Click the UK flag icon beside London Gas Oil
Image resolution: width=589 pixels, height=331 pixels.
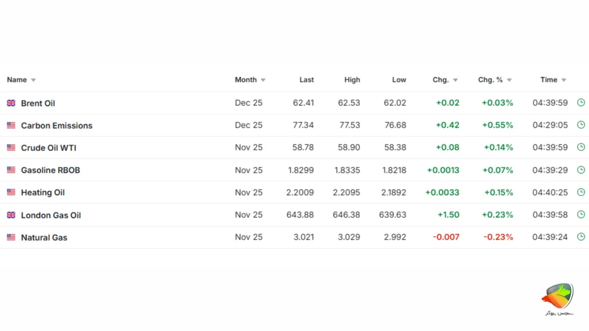pyautogui.click(x=11, y=215)
